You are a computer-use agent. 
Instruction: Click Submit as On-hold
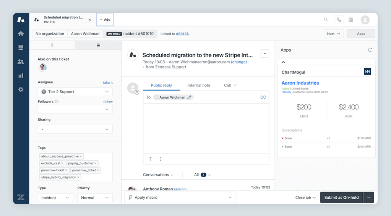point(341,198)
